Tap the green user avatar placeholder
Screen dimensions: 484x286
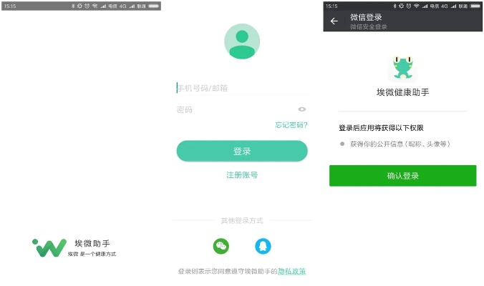coord(242,41)
